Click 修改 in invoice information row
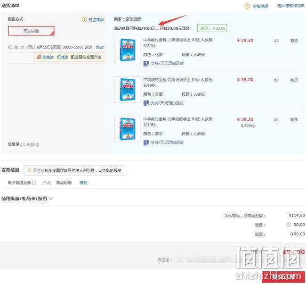 (x=83, y=183)
